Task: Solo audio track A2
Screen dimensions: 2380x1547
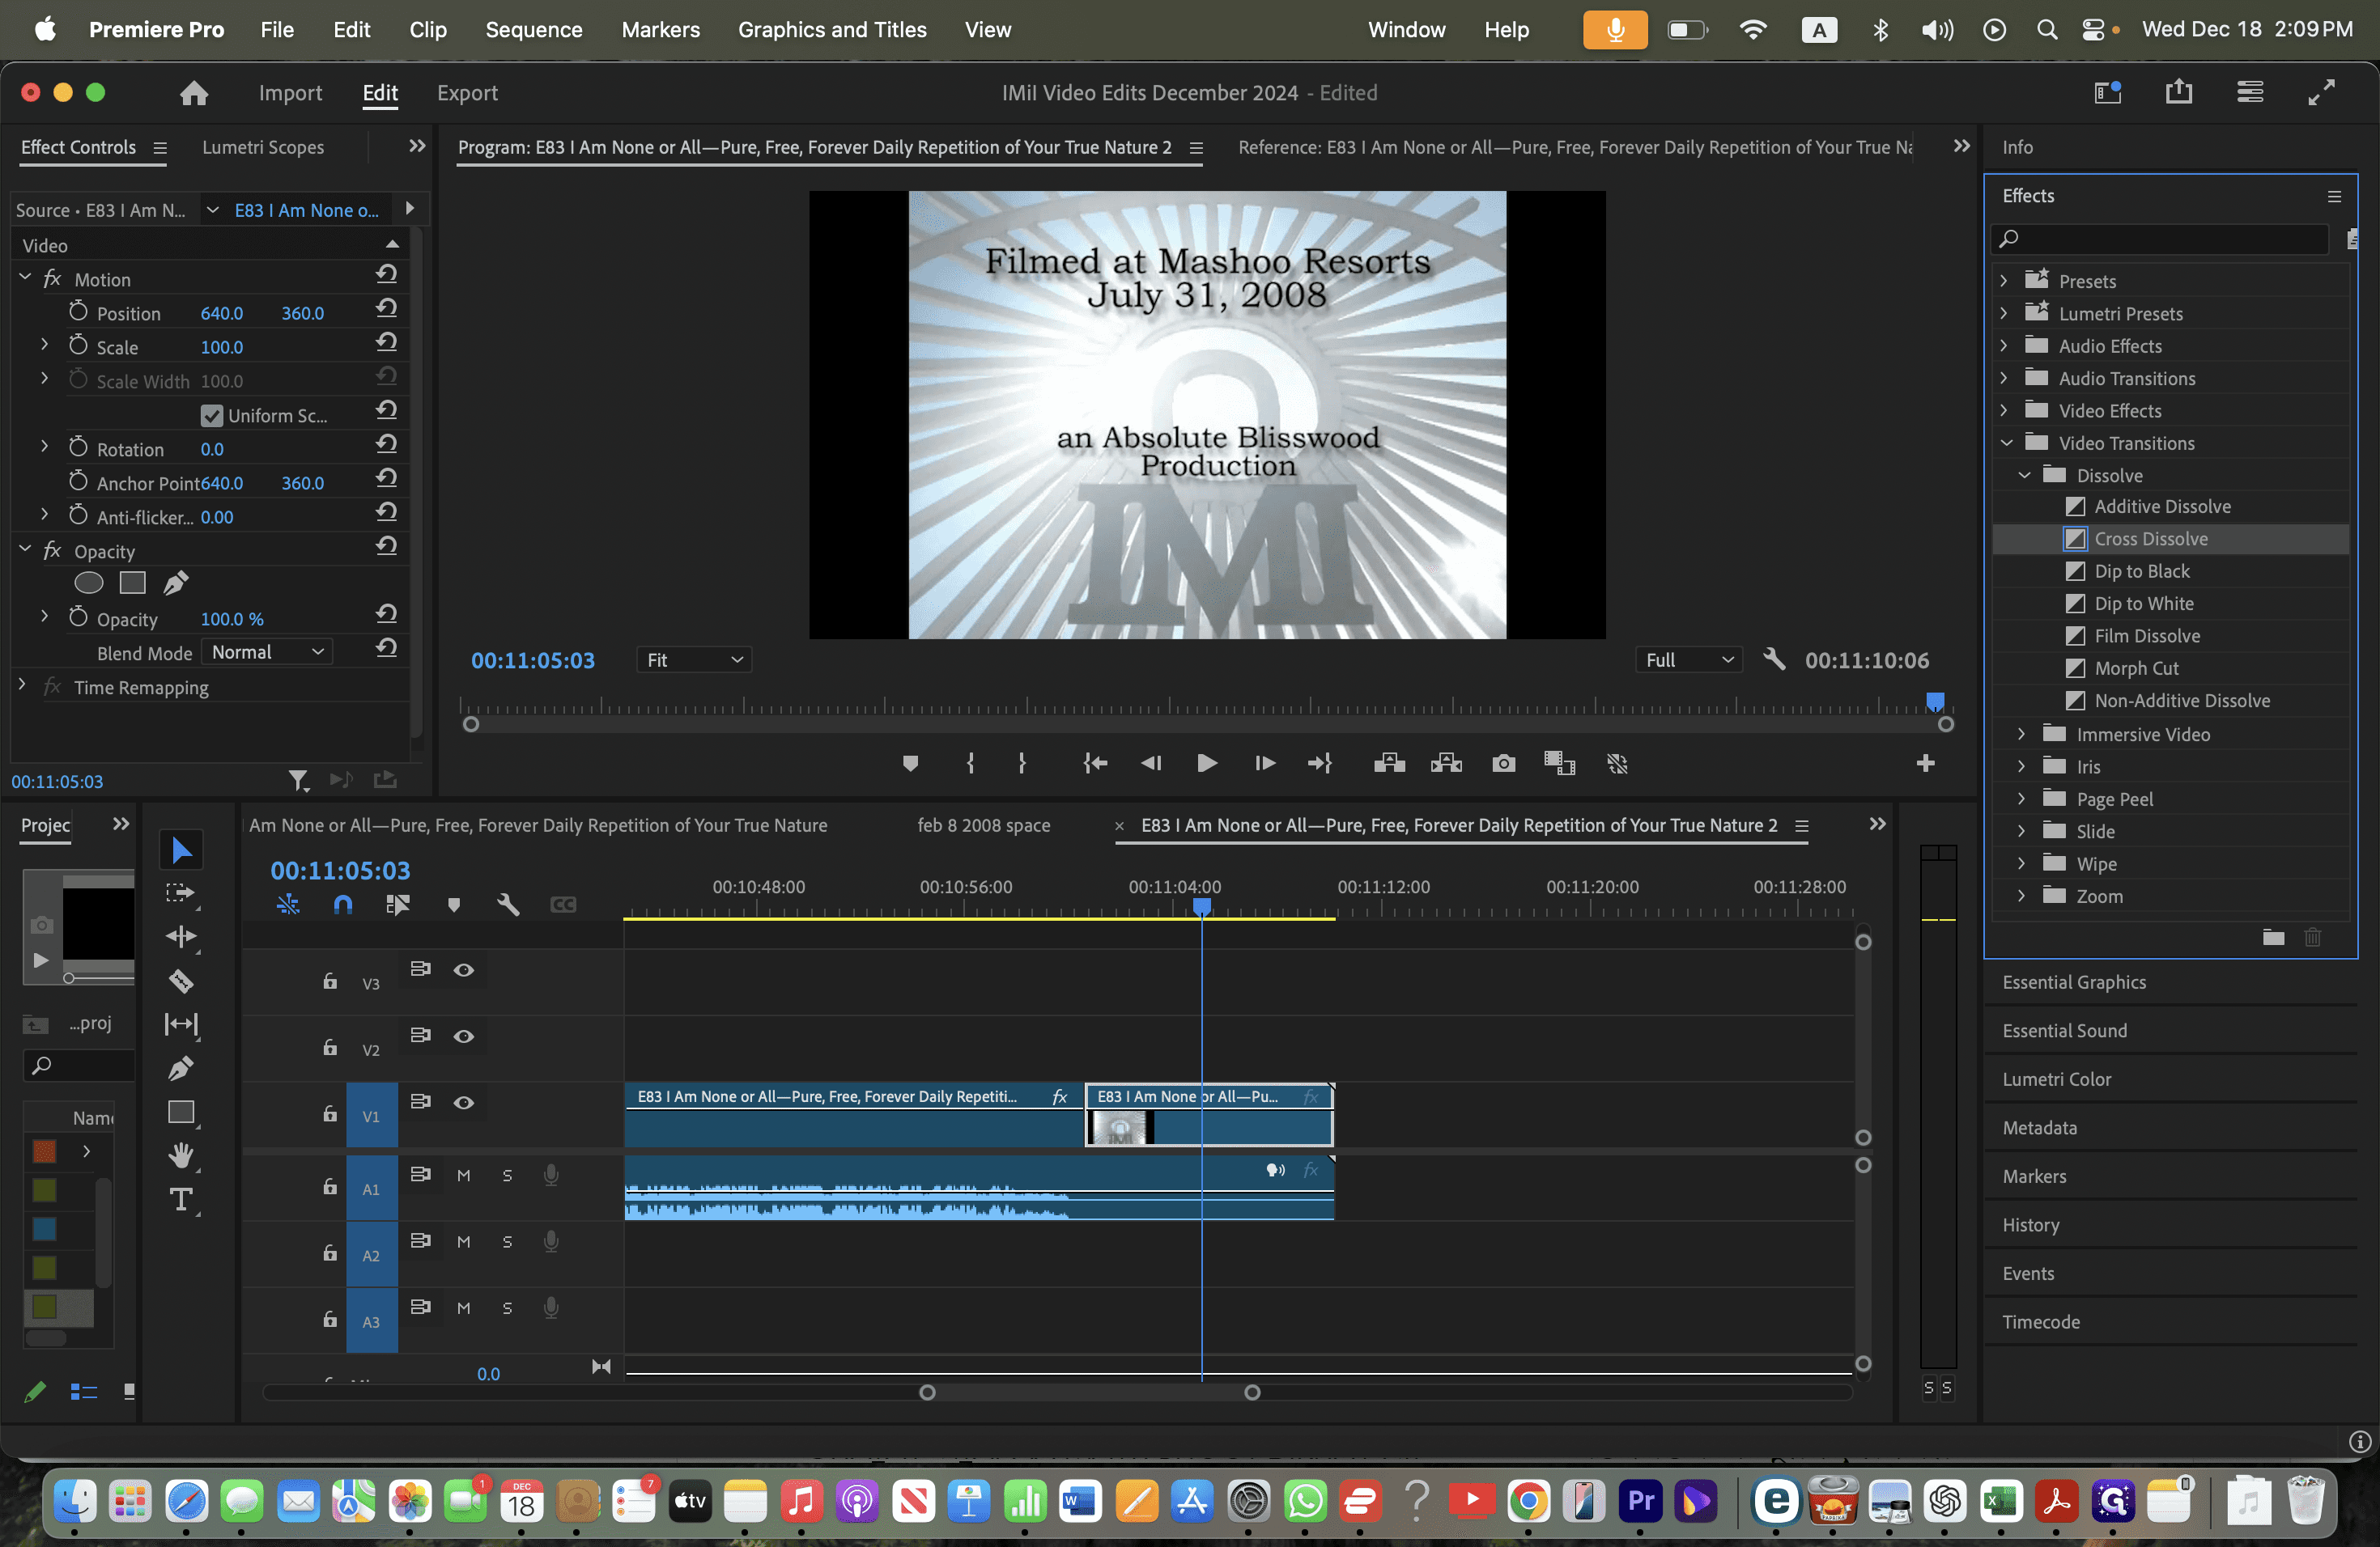Action: pos(507,1242)
